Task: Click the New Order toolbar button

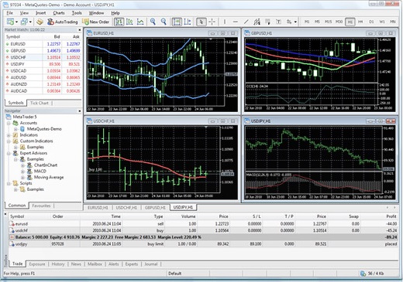Action: (95, 22)
